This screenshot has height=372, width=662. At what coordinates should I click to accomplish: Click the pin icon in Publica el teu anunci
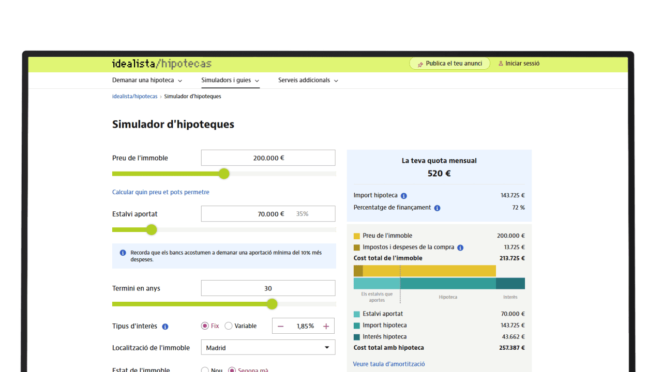coord(420,64)
